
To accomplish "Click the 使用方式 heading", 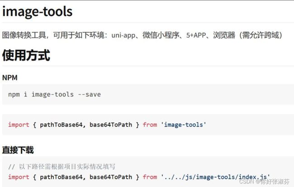I will tap(26, 55).
